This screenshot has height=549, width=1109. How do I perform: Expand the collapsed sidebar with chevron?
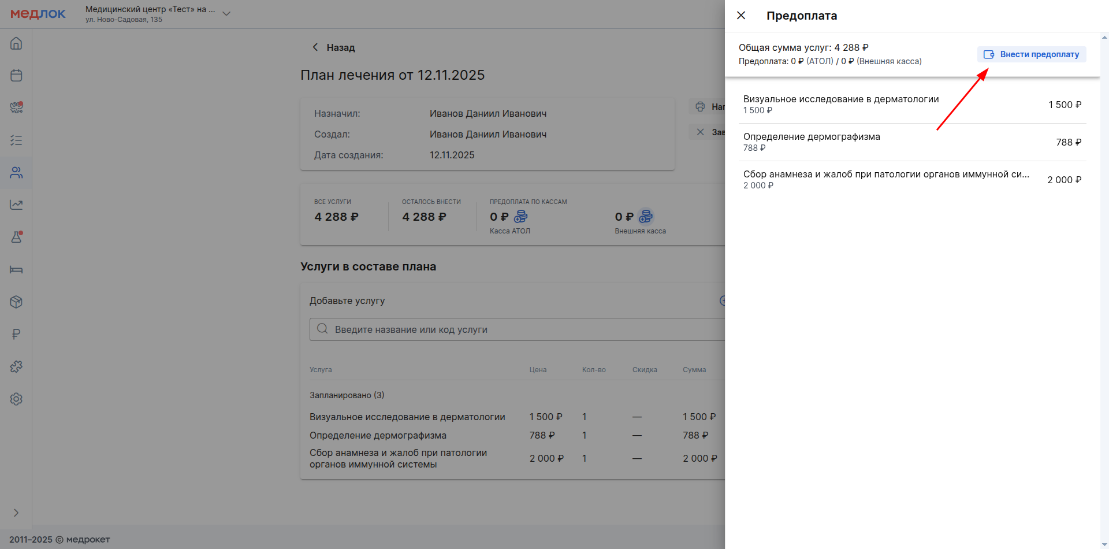[x=16, y=513]
